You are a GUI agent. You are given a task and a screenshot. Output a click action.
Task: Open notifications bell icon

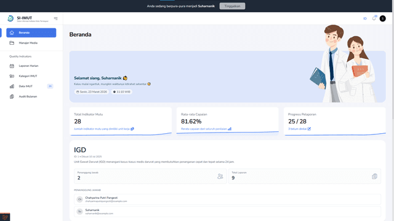pos(374,18)
